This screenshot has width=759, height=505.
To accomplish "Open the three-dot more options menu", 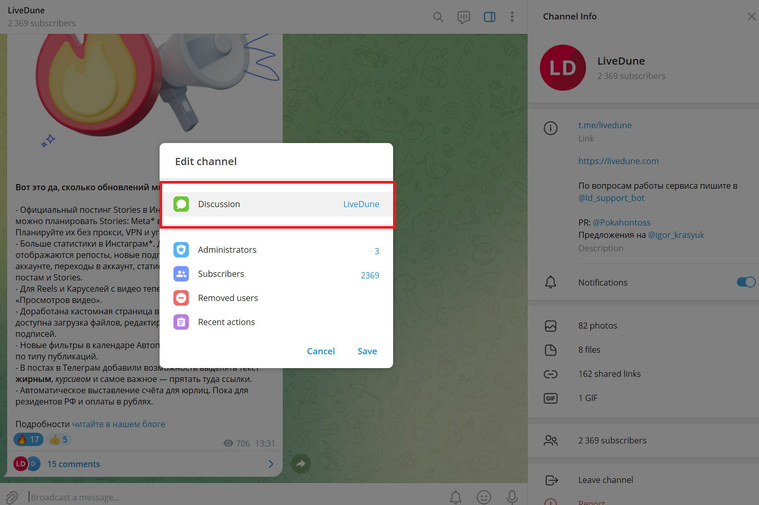I will point(512,17).
